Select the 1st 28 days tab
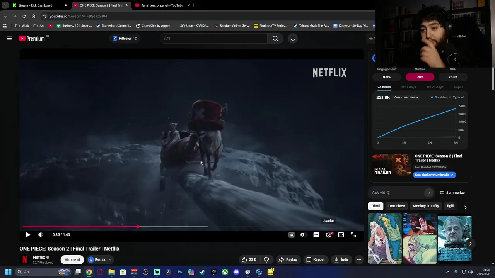495x278 pixels. click(435, 87)
